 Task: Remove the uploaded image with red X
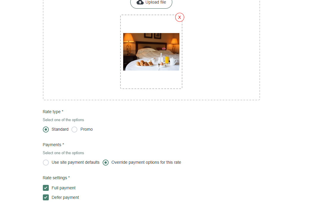click(x=179, y=17)
